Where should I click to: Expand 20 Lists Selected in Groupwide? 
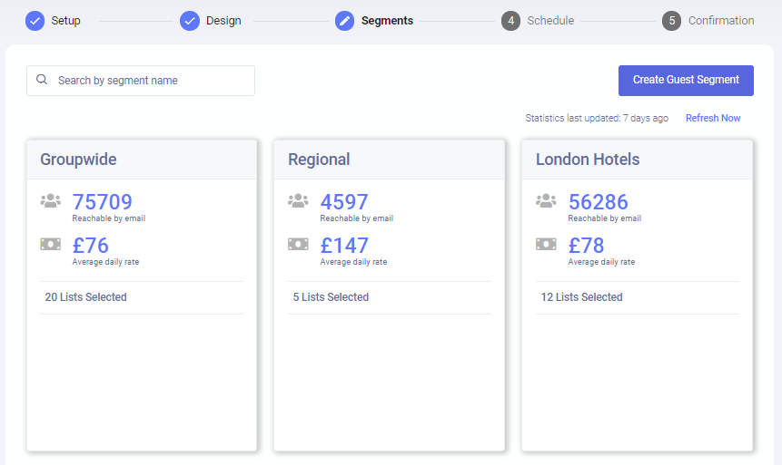coord(86,297)
